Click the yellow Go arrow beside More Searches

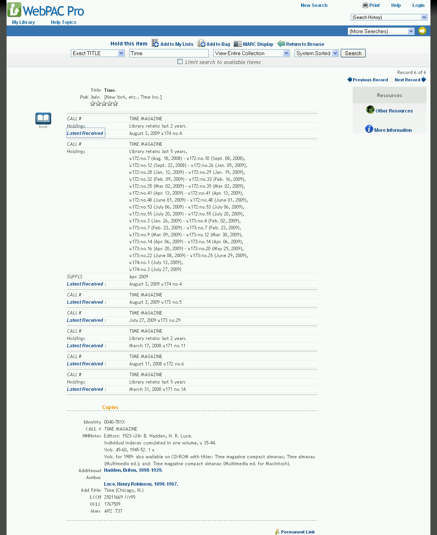422,31
